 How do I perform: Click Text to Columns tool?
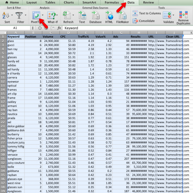pos(147,13)
